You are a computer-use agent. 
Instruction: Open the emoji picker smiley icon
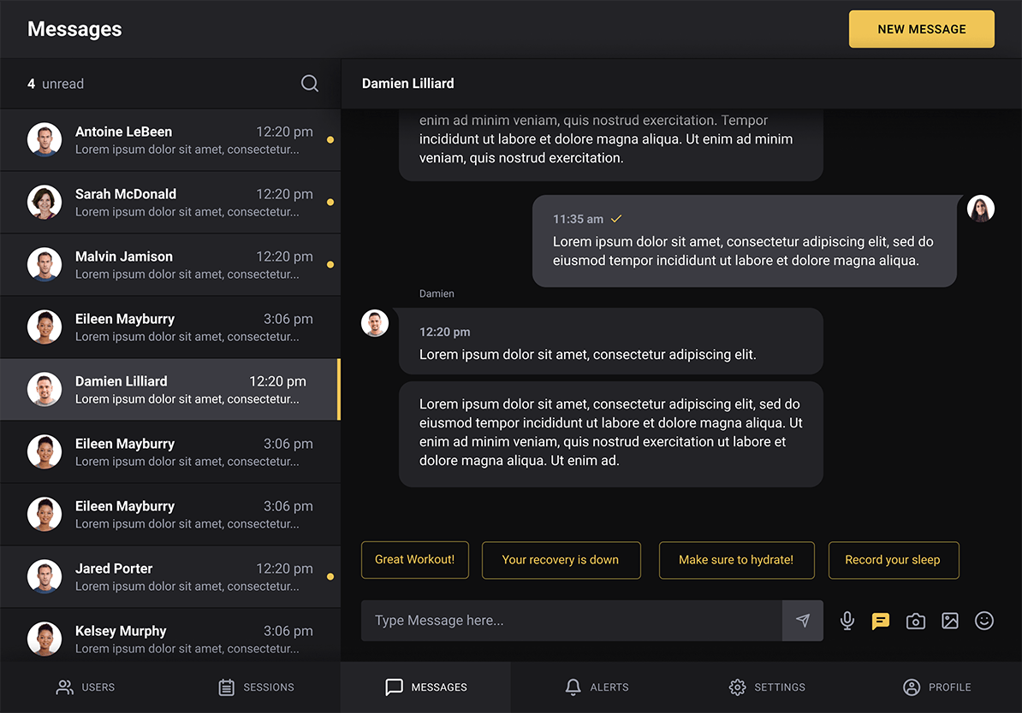point(984,622)
